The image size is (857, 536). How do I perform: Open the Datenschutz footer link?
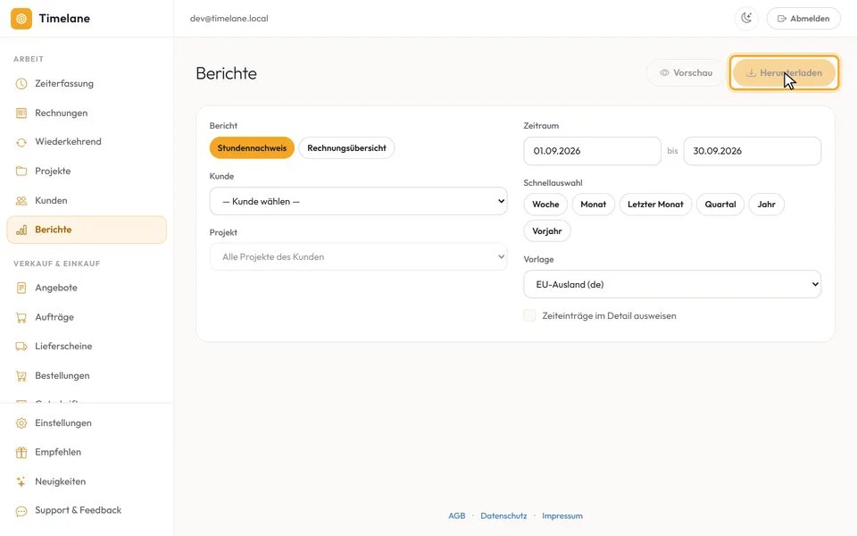tap(503, 515)
